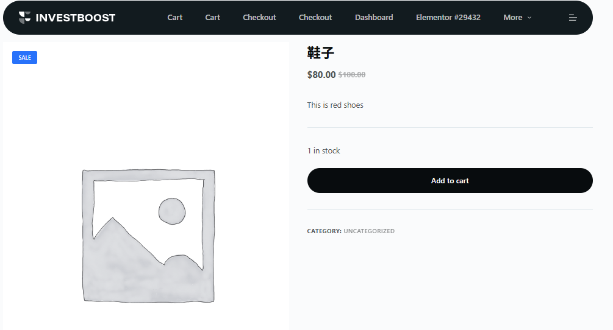Click the blue SALE badge
The width and height of the screenshot is (613, 330).
(x=25, y=58)
